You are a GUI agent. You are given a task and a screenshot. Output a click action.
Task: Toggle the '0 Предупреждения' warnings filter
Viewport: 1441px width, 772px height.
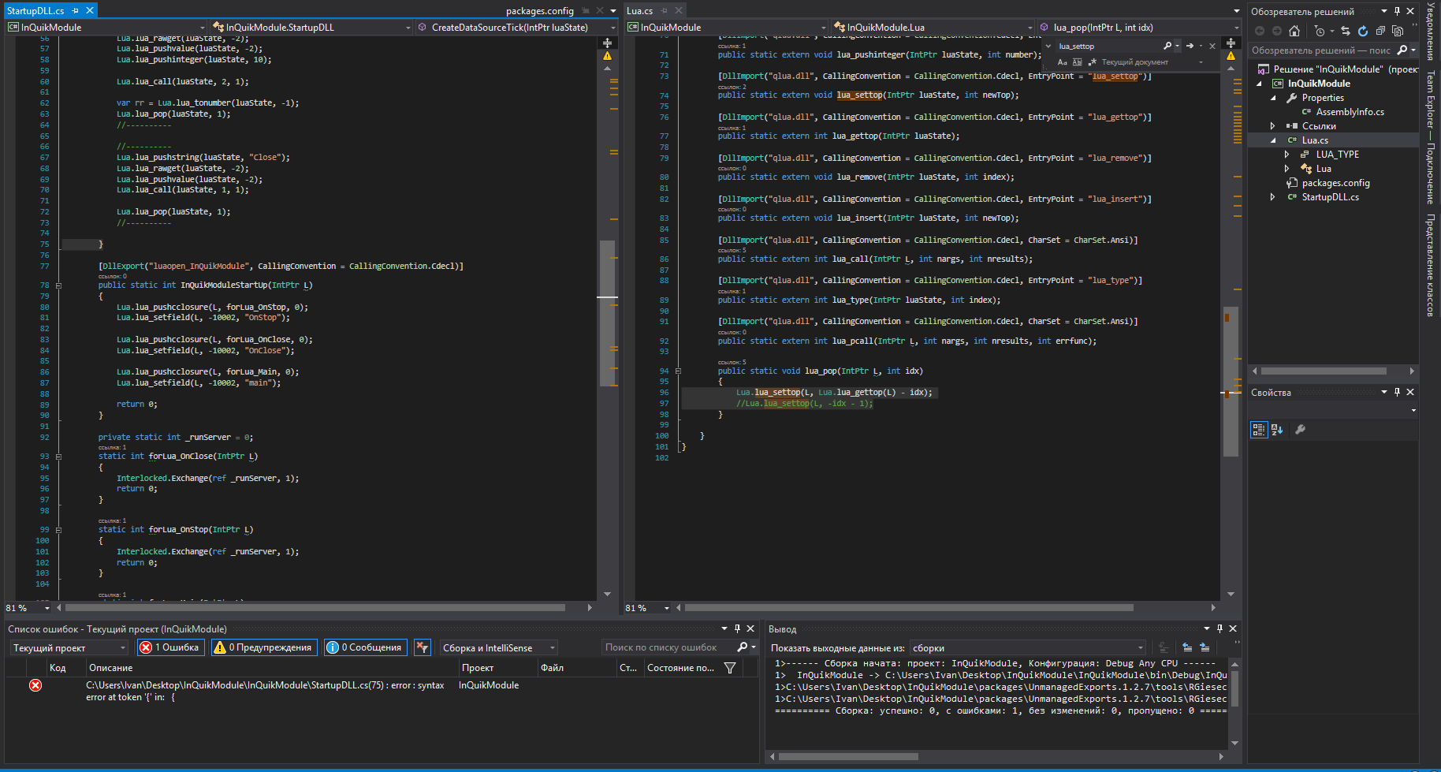tap(263, 647)
